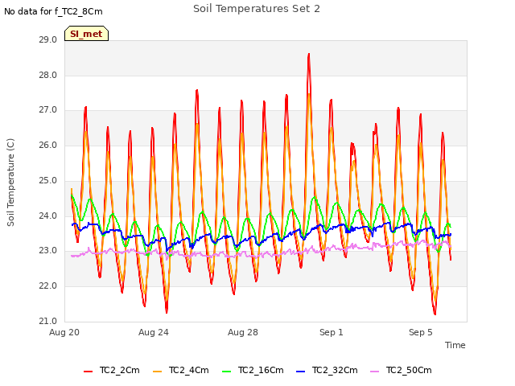Click the 23.0 y-axis tick label
515x386 pixels.
pyautogui.click(x=48, y=251)
